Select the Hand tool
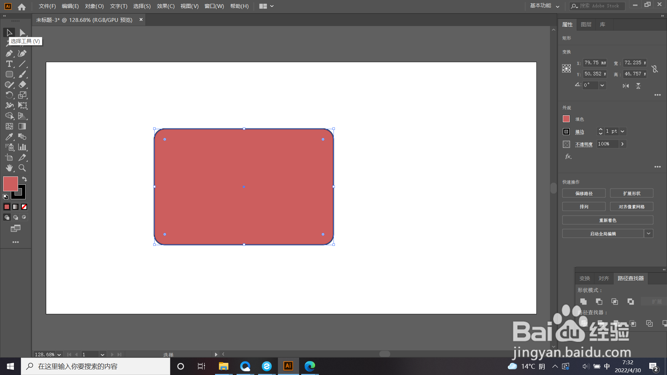 9,168
